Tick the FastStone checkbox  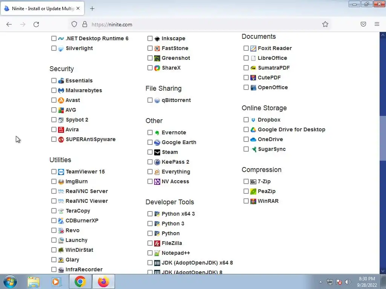pos(150,48)
